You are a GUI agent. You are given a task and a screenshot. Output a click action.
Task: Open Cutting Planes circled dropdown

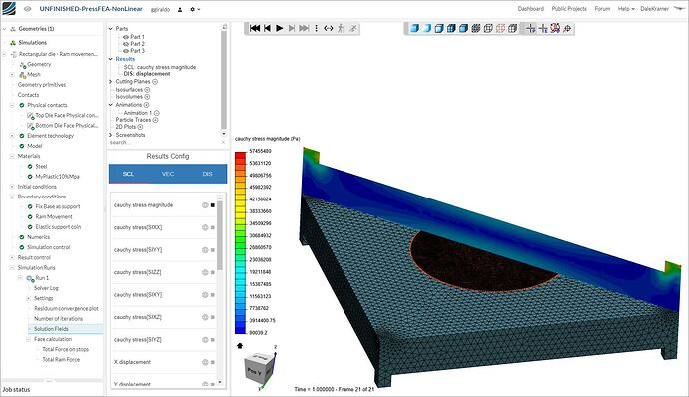[x=155, y=82]
